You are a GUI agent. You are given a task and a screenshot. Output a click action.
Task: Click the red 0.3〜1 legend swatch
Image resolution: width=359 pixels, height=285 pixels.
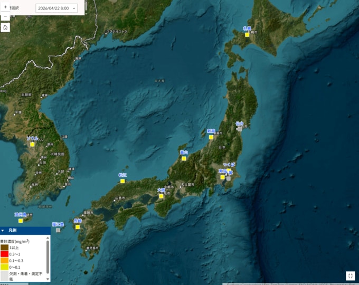click(4, 254)
